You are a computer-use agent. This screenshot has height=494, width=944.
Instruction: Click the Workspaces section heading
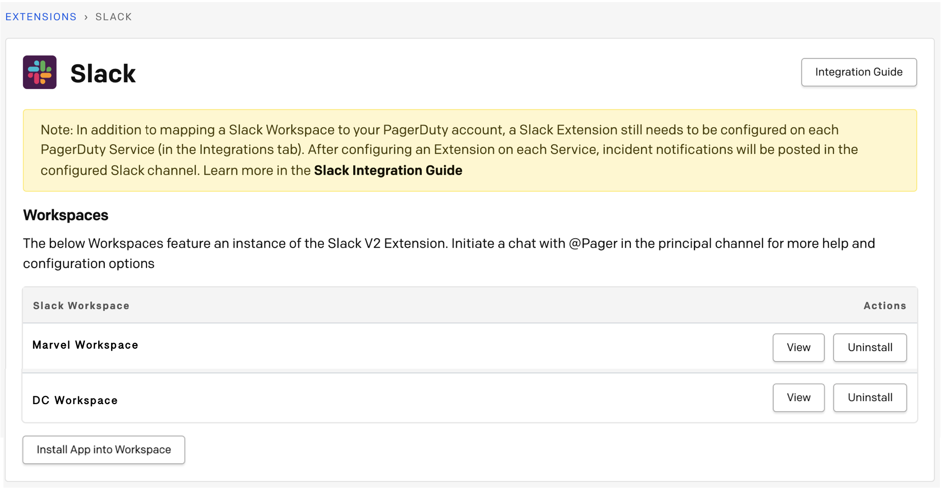click(66, 215)
